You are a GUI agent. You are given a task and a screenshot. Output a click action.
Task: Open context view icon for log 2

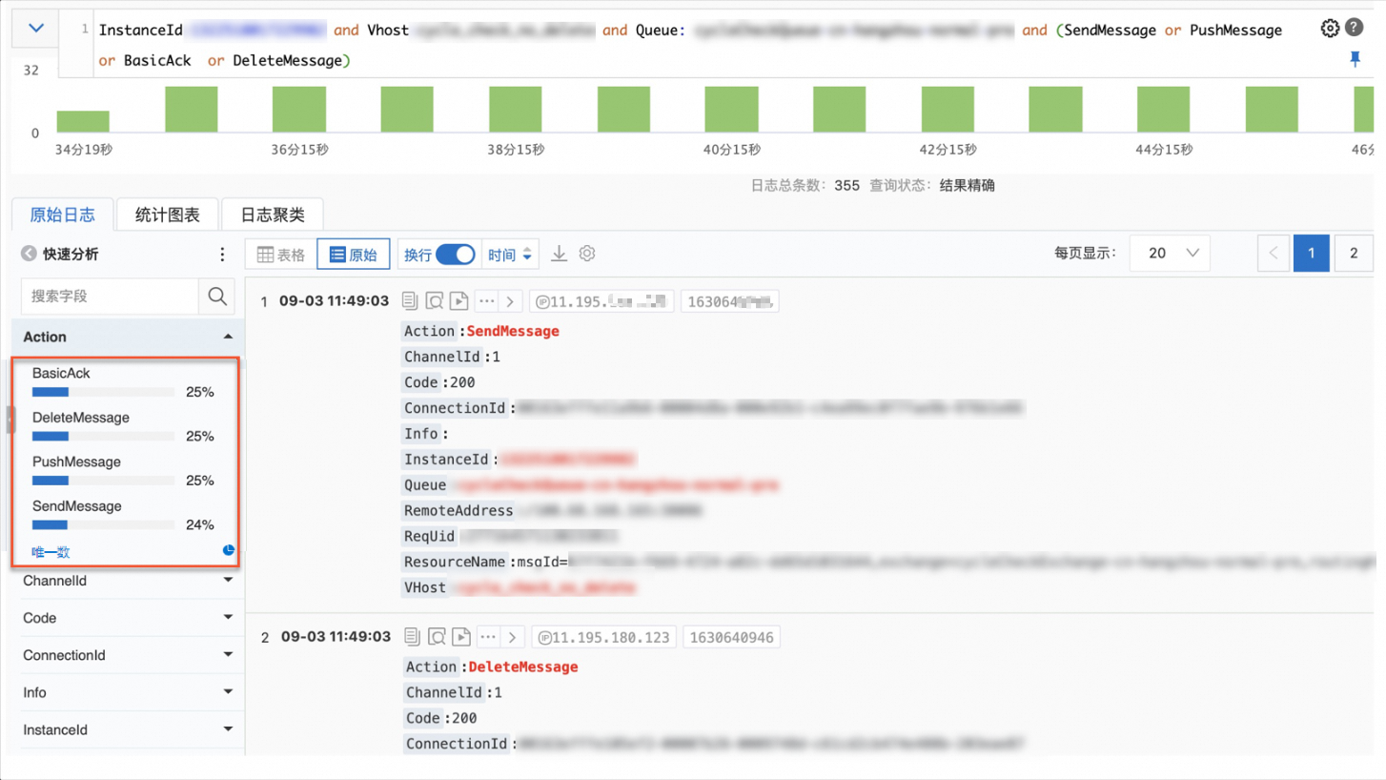437,636
